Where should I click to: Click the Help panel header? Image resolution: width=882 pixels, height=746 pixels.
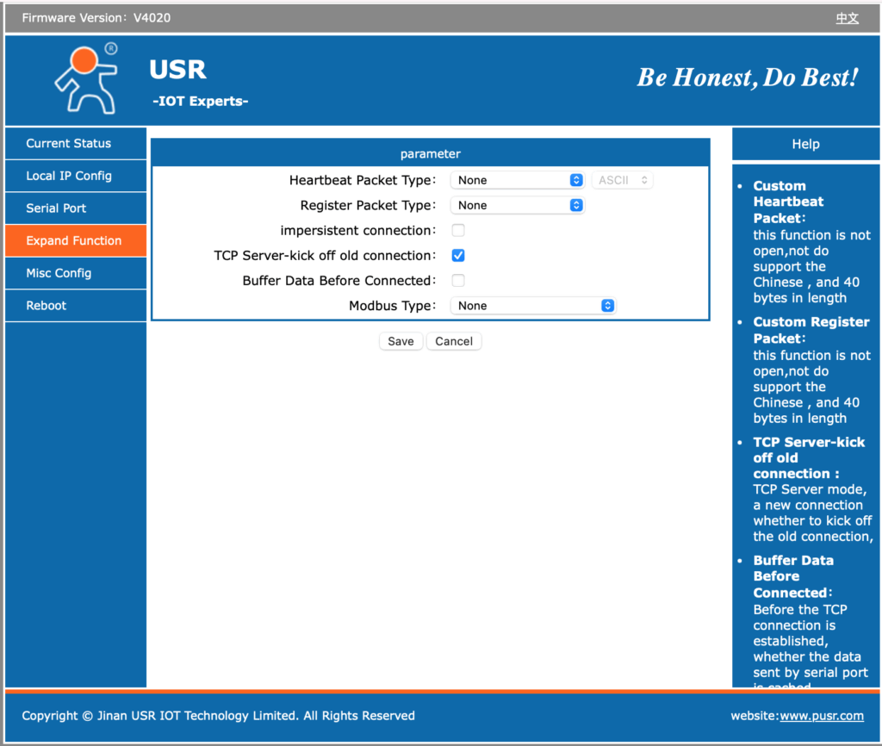click(805, 145)
